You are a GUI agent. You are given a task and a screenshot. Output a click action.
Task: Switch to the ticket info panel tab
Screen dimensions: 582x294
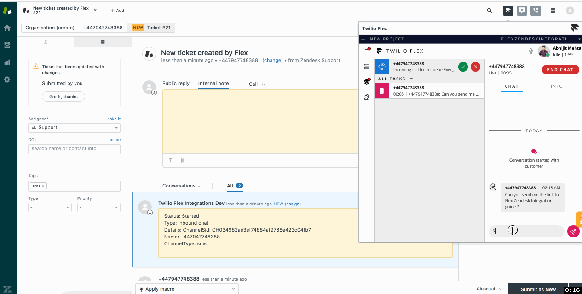pyautogui.click(x=103, y=42)
